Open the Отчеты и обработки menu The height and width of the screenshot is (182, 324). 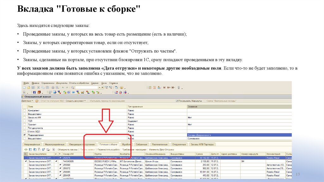point(79,83)
